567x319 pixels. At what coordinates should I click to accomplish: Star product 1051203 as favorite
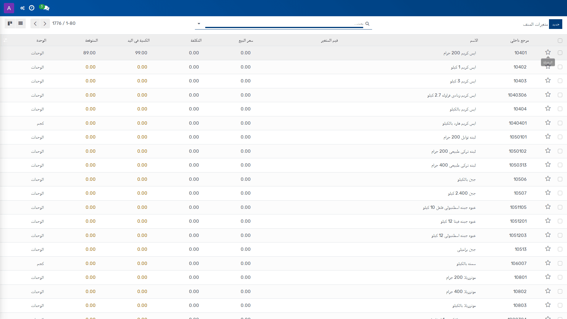[x=548, y=235]
